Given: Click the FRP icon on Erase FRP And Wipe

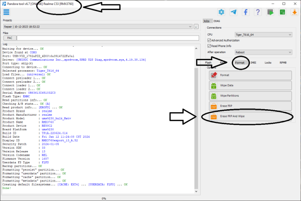Looking at the screenshot, I should pyautogui.click(x=214, y=116).
